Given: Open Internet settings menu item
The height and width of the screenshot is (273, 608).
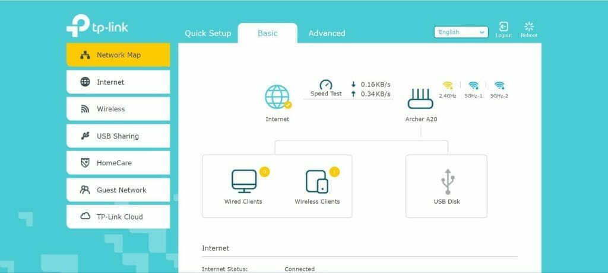Looking at the screenshot, I should click(x=118, y=82).
